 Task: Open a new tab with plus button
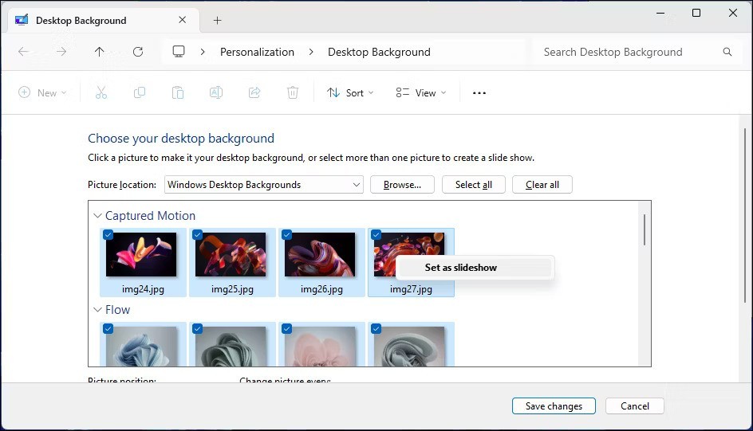click(x=217, y=21)
